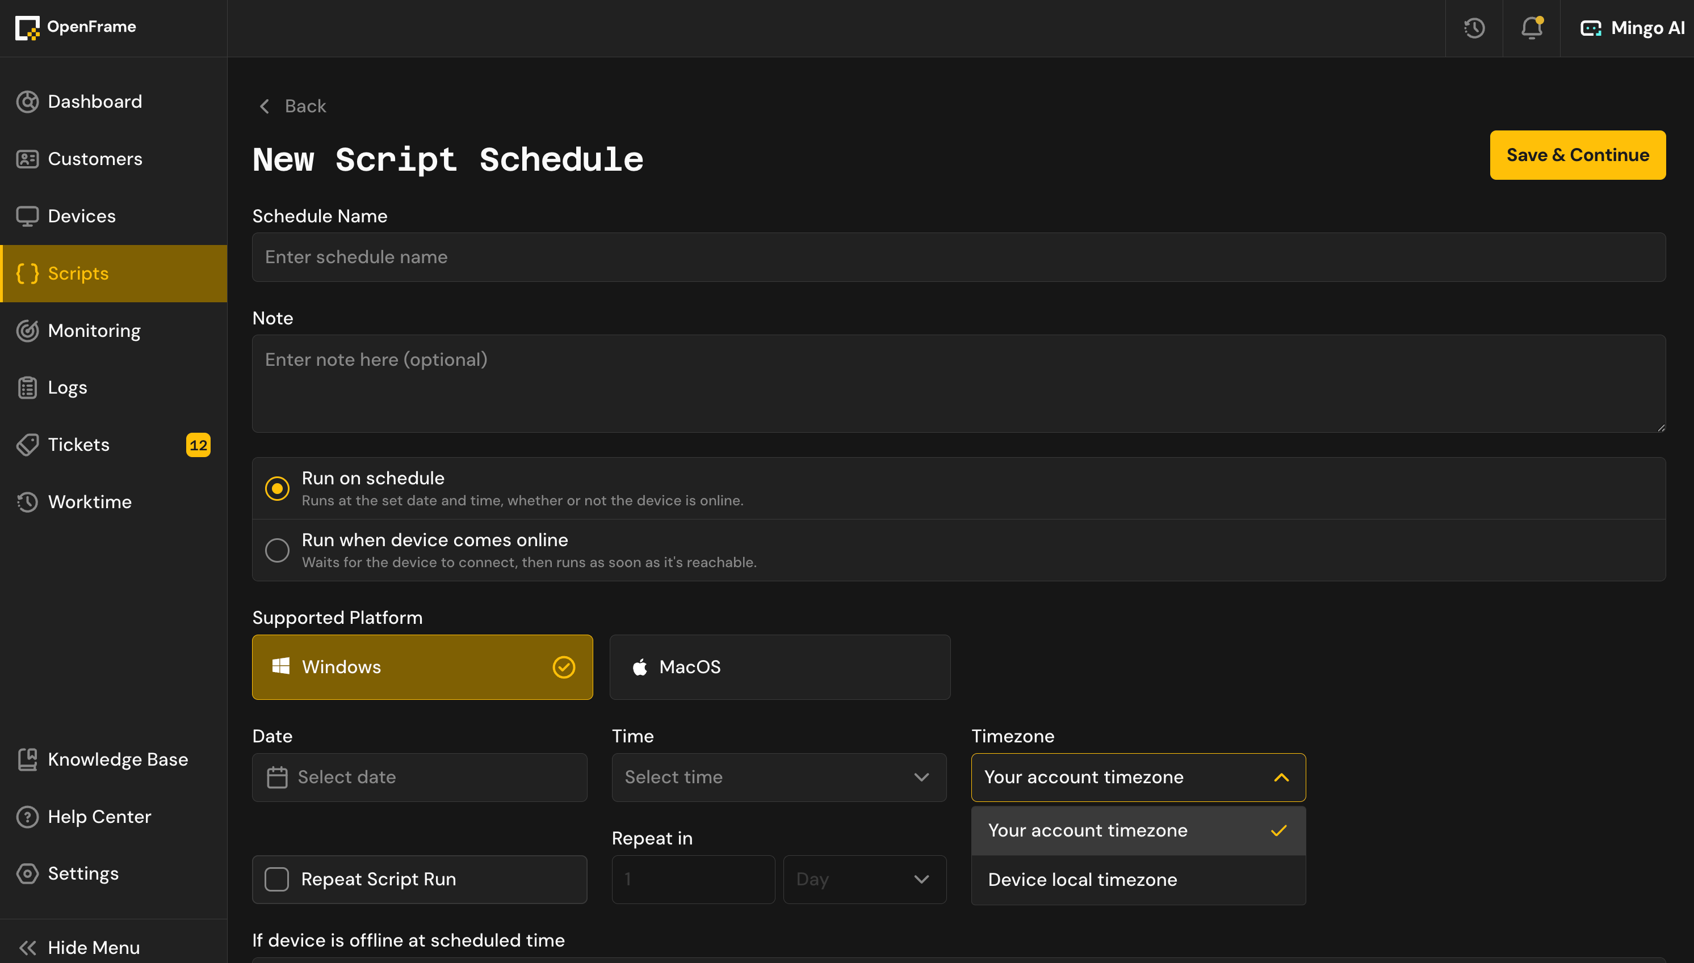Open the Worktime menu item
Viewport: 1694px width, 963px height.
tap(113, 502)
